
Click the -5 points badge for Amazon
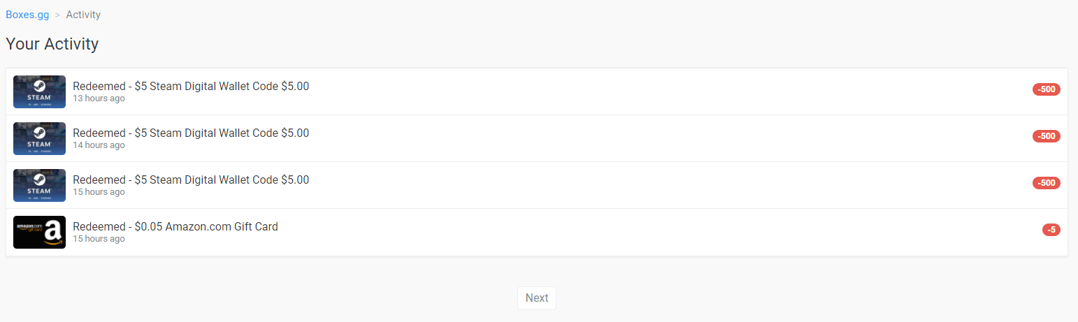coord(1051,230)
